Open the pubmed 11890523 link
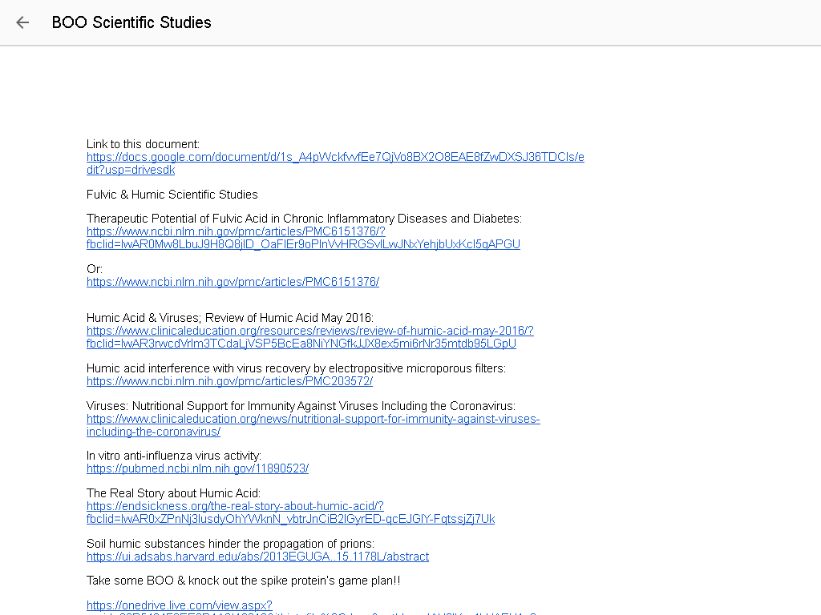 tap(197, 468)
